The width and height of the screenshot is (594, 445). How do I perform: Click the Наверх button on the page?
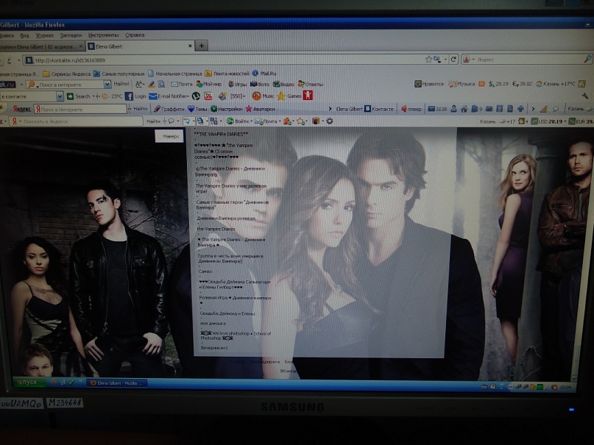(x=170, y=136)
